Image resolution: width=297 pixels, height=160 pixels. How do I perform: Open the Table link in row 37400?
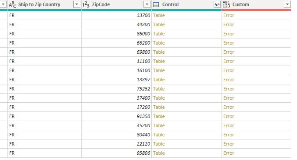click(159, 98)
